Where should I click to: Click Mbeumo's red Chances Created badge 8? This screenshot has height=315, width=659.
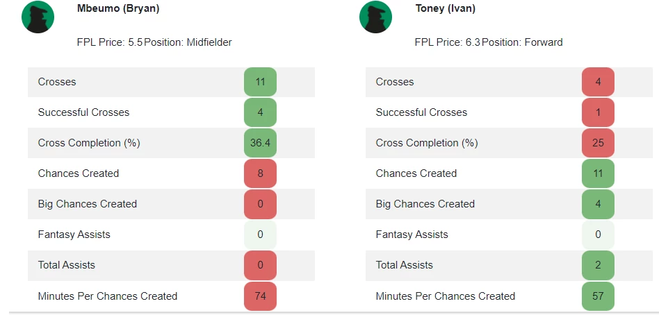pyautogui.click(x=260, y=173)
